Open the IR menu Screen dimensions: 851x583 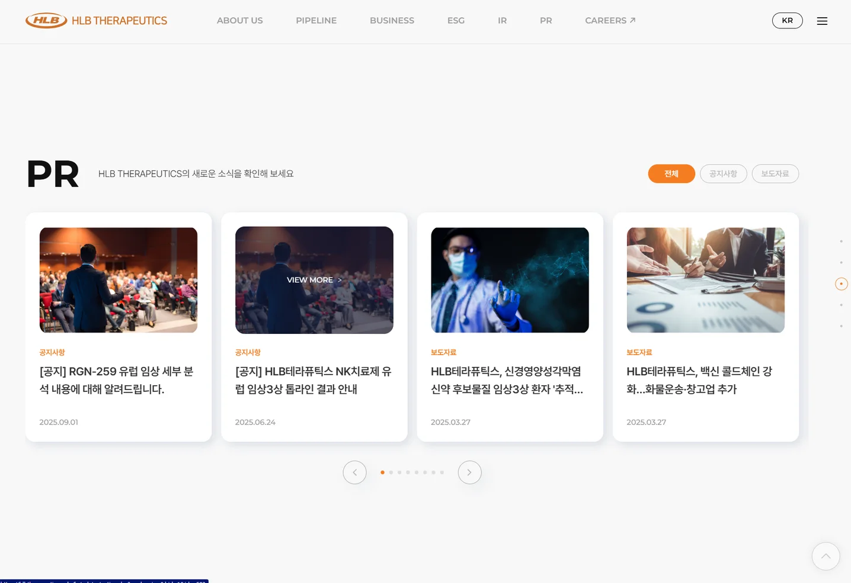[x=502, y=21]
